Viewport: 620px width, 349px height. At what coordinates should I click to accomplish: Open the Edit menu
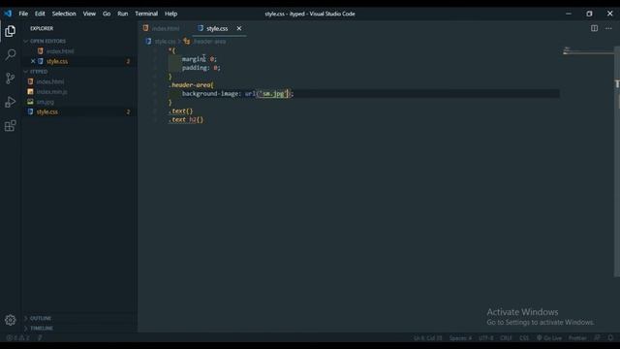pyautogui.click(x=40, y=14)
